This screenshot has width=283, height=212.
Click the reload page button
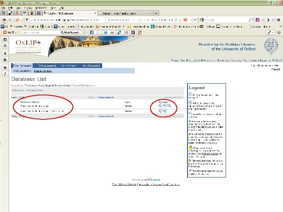195,20
